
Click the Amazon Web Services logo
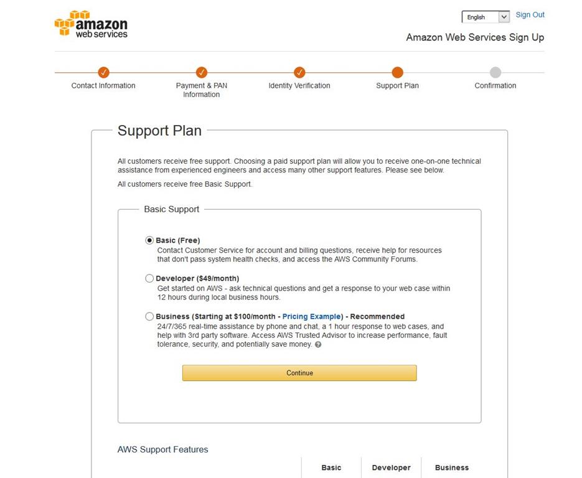(x=91, y=24)
